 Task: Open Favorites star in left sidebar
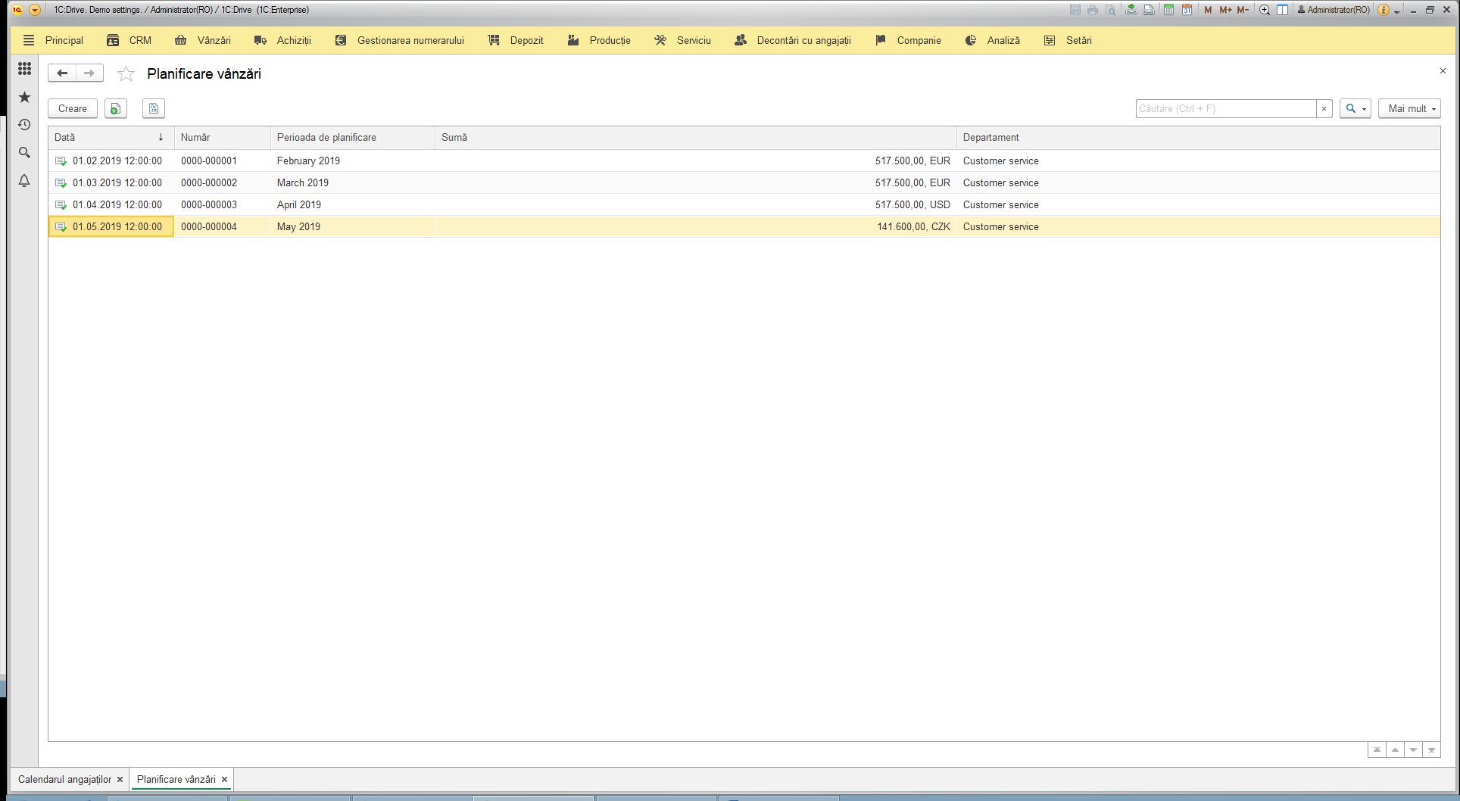(x=24, y=97)
